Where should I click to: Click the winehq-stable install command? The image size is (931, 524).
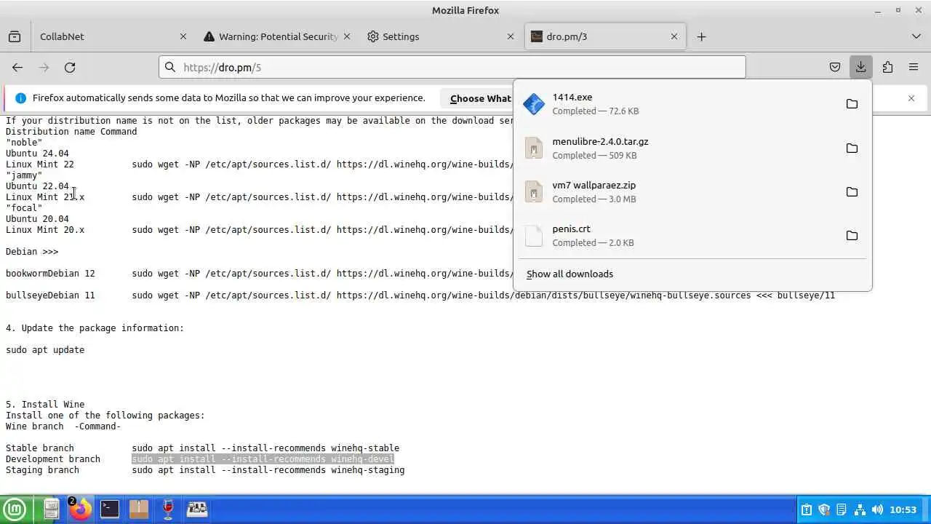point(265,448)
